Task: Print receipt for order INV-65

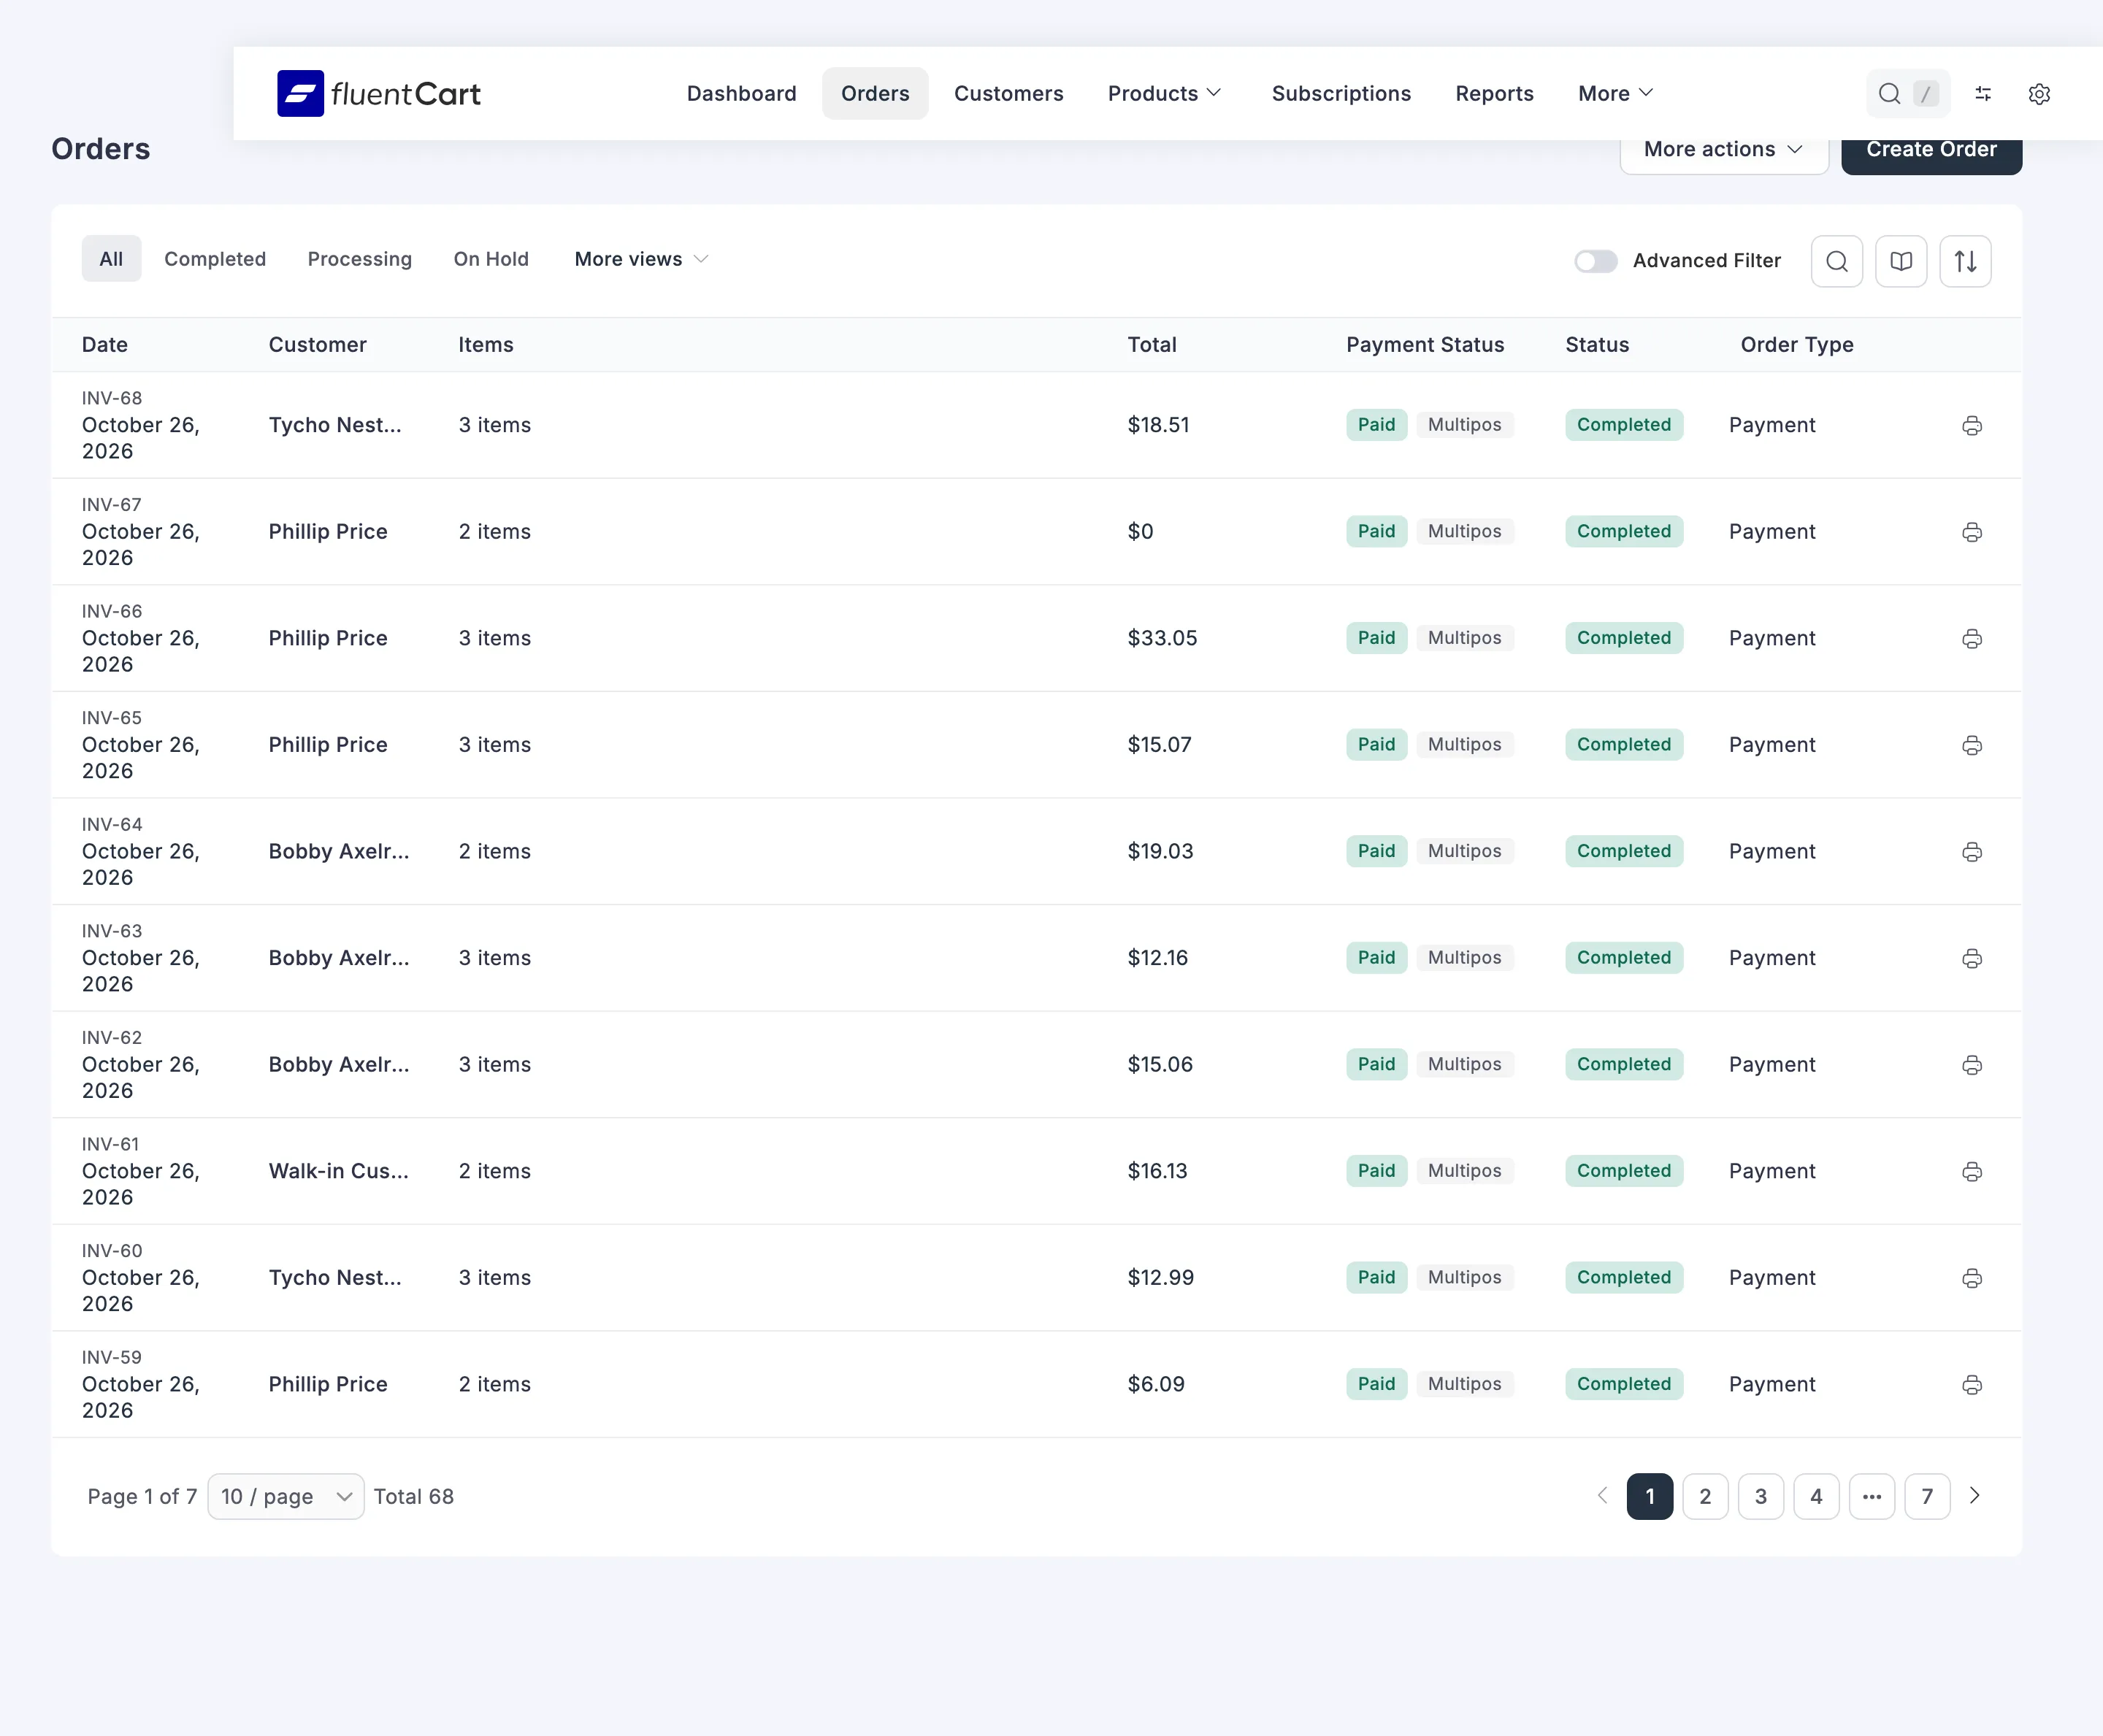Action: tap(1971, 745)
